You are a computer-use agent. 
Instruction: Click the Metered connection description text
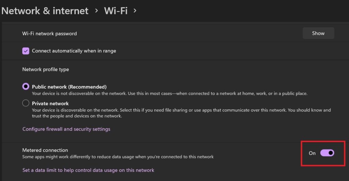118,157
